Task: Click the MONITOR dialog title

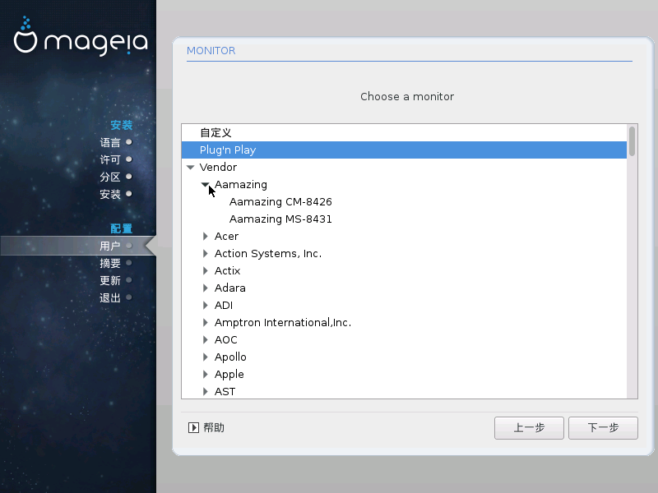Action: tap(211, 51)
